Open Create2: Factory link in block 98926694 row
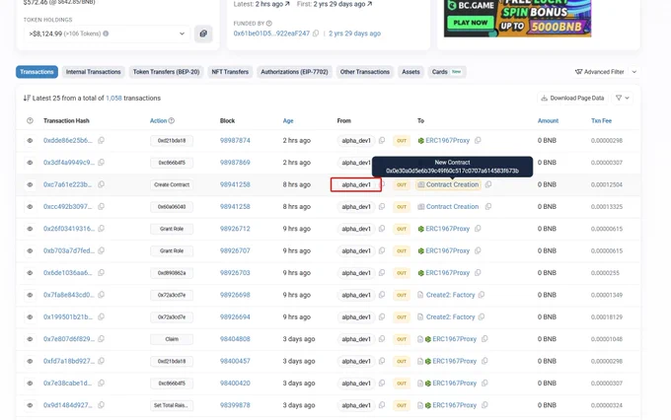Screen dimensions: 671x420 pos(451,316)
